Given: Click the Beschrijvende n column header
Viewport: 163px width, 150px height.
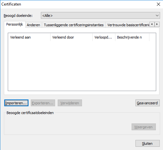Looking at the screenshot, I should click(x=132, y=37).
